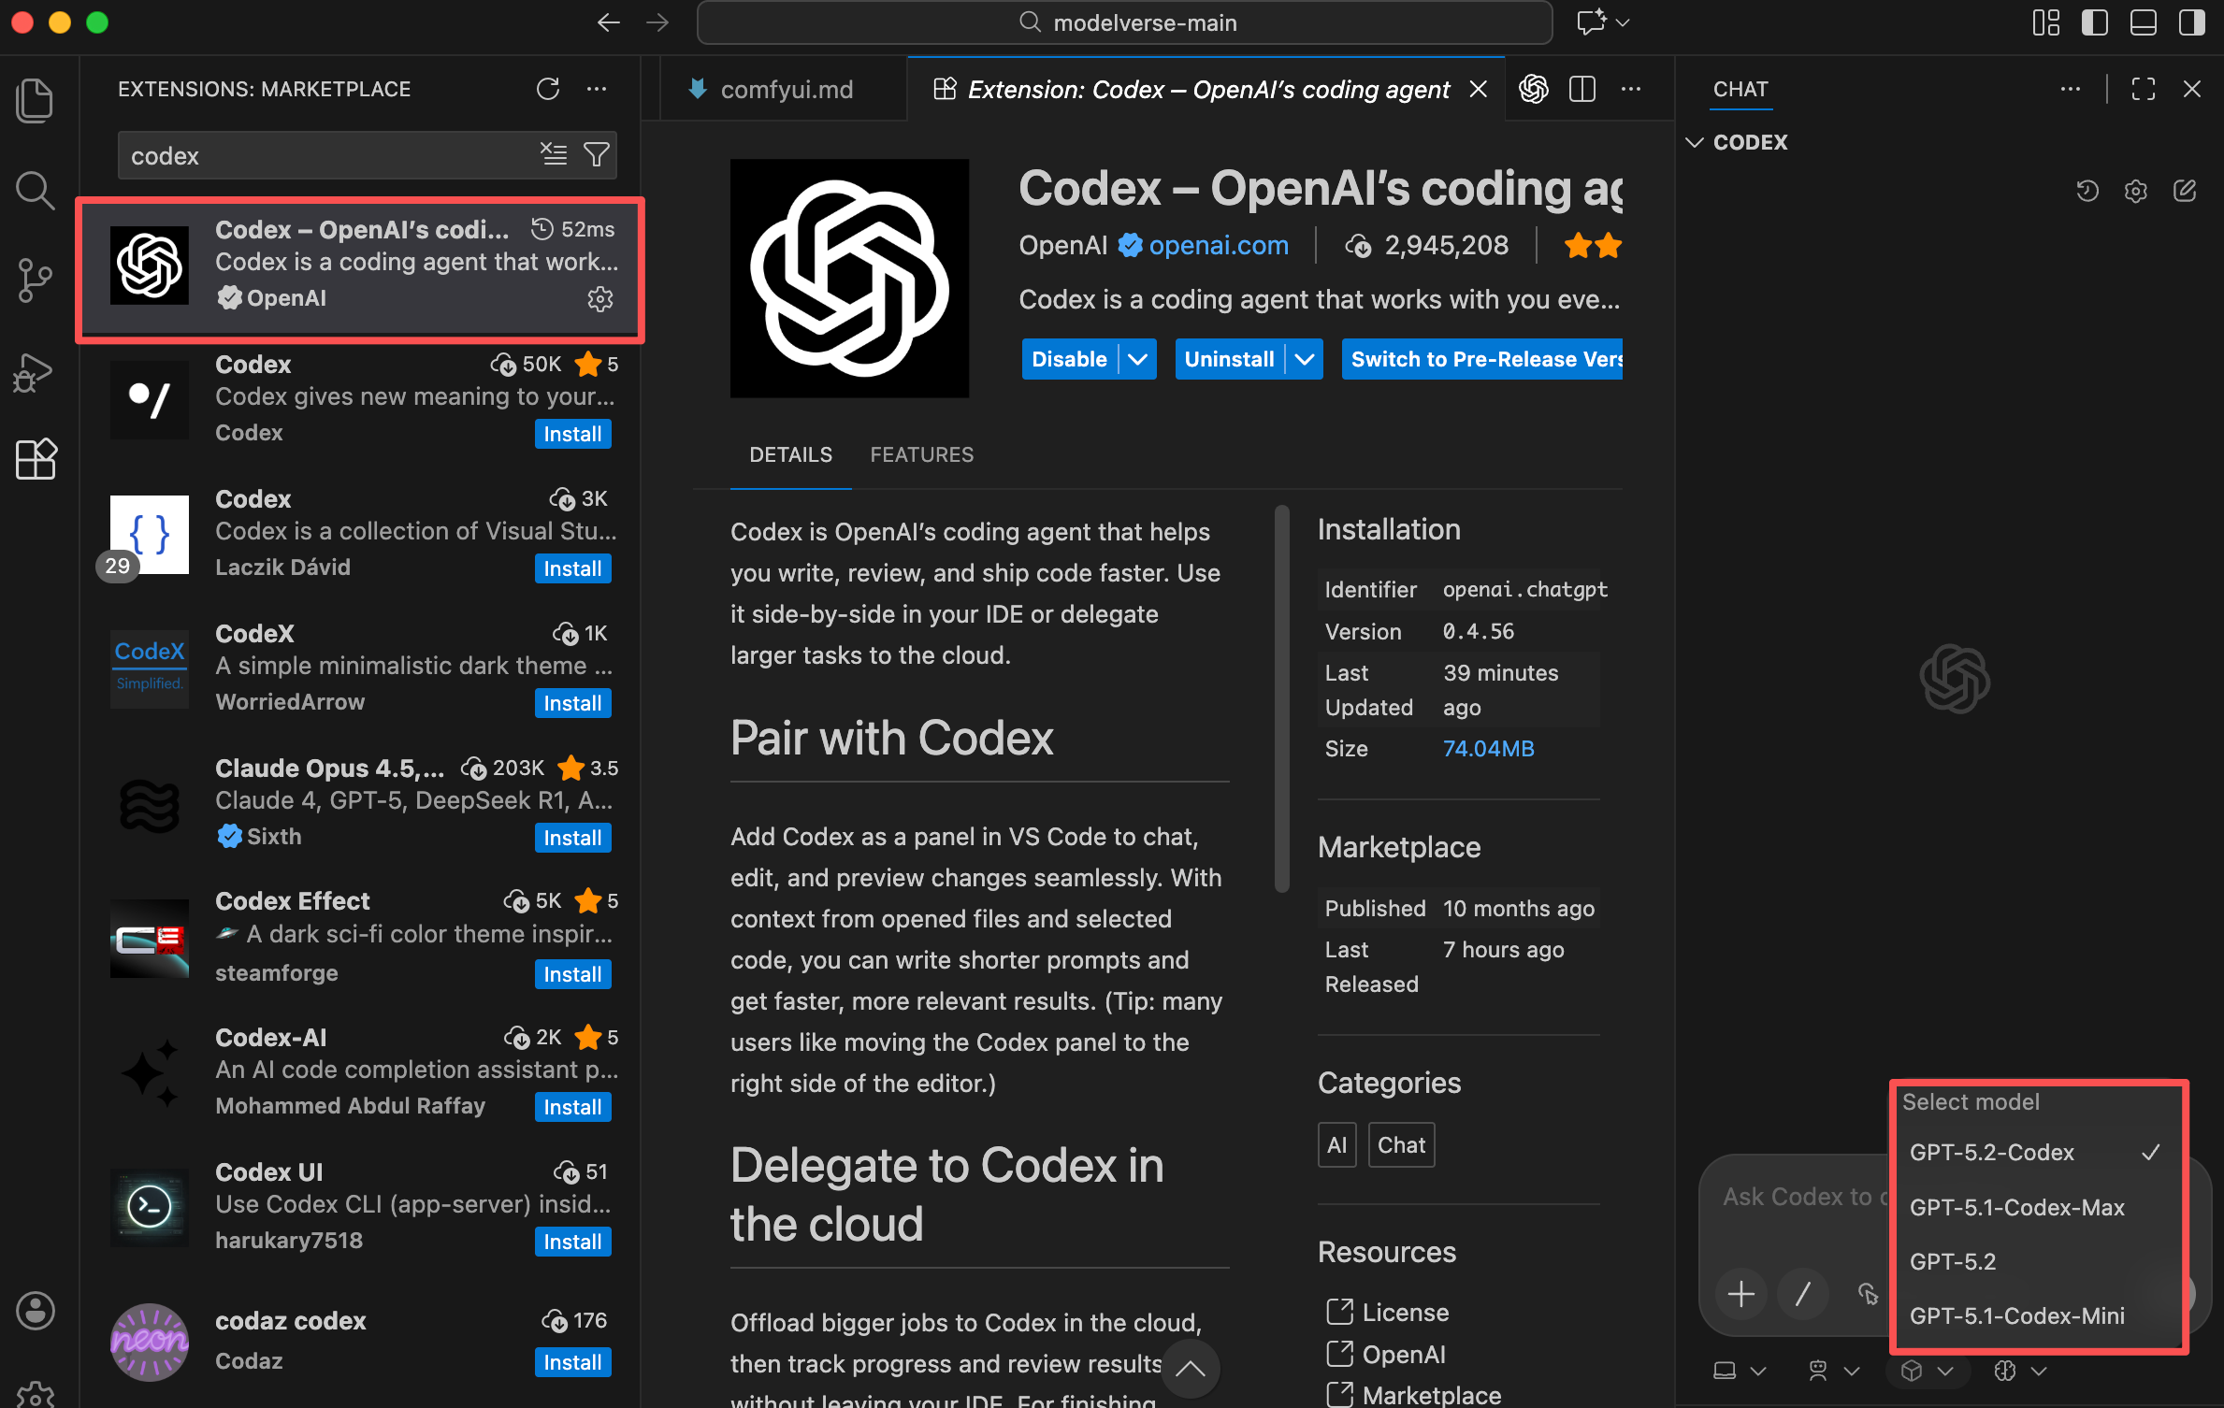Click the filter extensions funnel icon
This screenshot has width=2224, height=1408.
597,154
